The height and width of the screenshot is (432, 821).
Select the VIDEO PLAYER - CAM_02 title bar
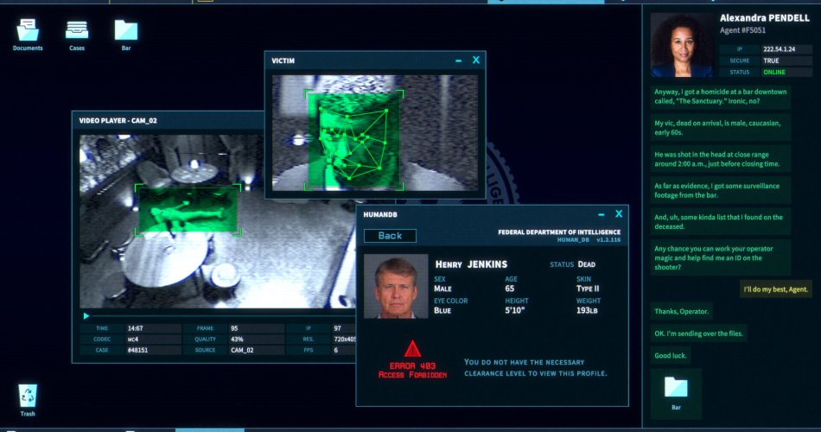(x=168, y=120)
